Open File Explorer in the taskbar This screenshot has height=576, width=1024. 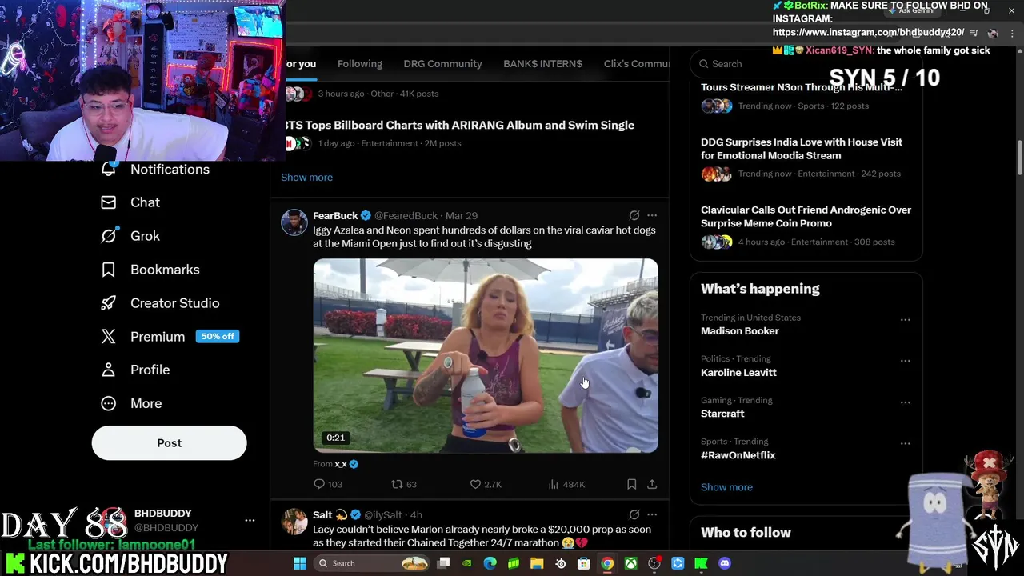[x=537, y=563]
